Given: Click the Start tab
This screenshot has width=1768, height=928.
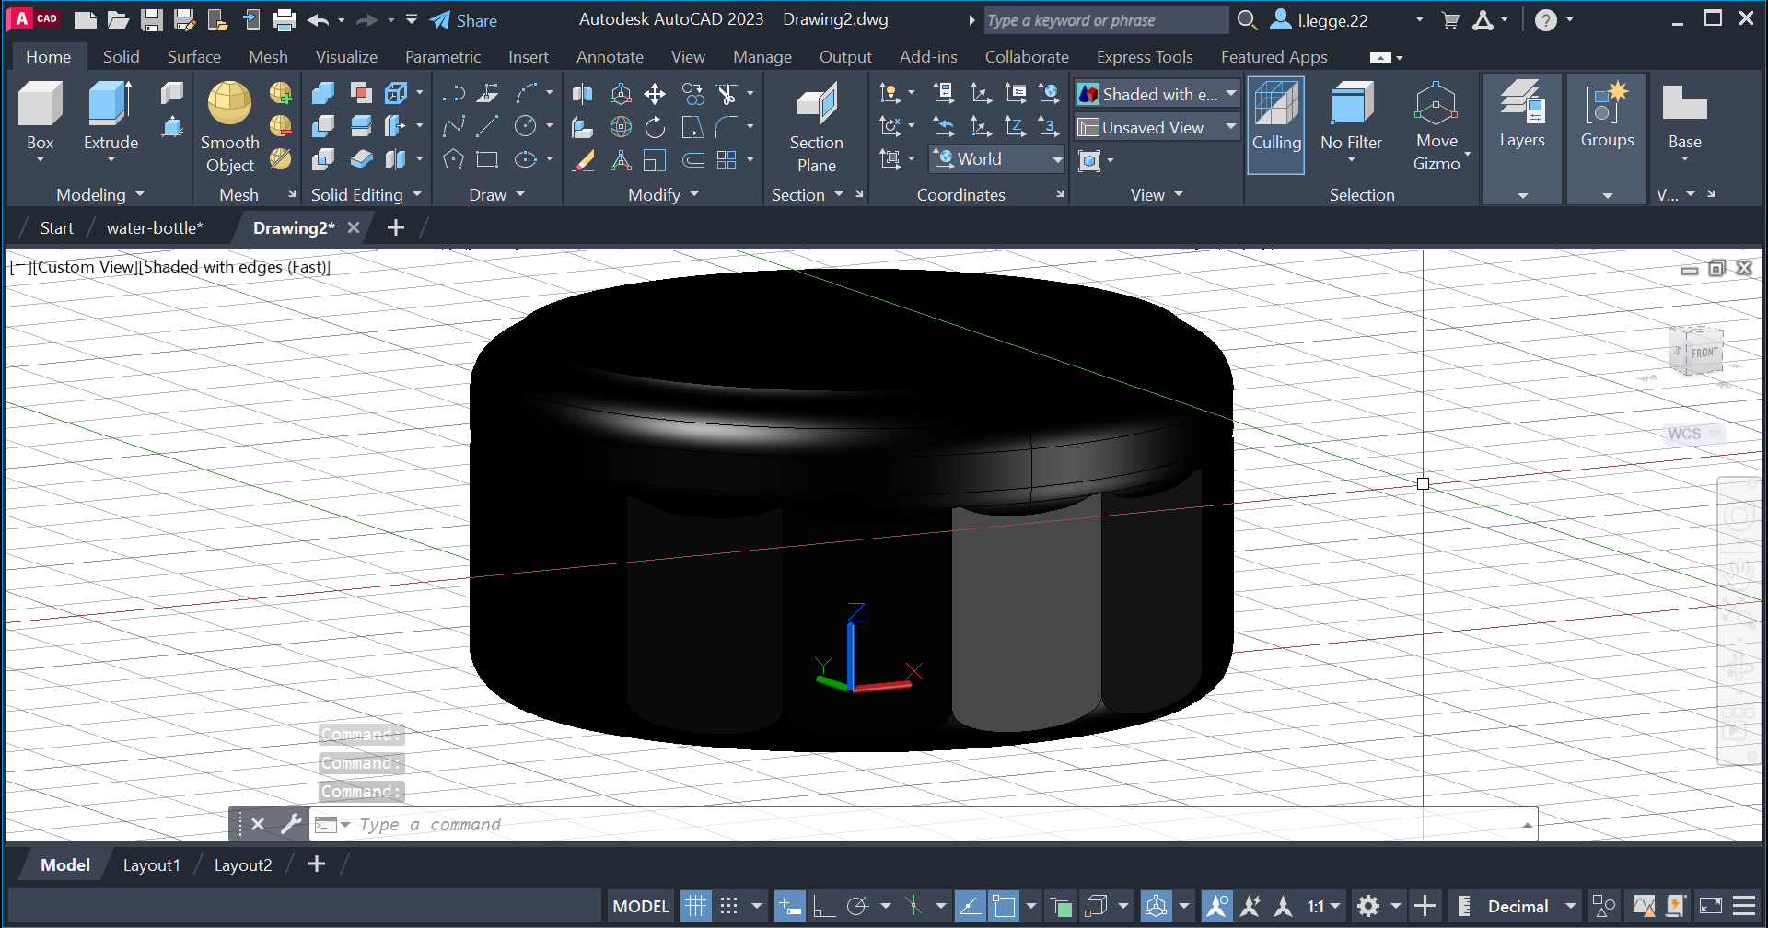Looking at the screenshot, I should (56, 227).
